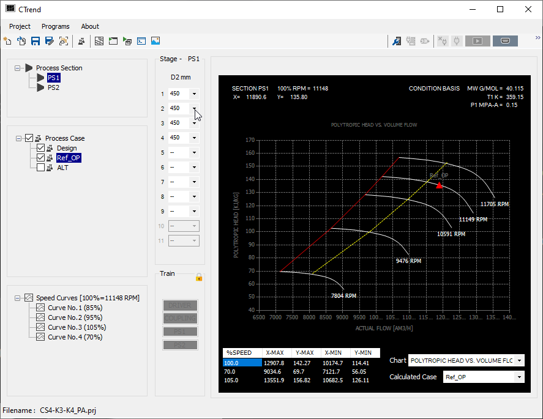Click the Train lock icon

[199, 277]
